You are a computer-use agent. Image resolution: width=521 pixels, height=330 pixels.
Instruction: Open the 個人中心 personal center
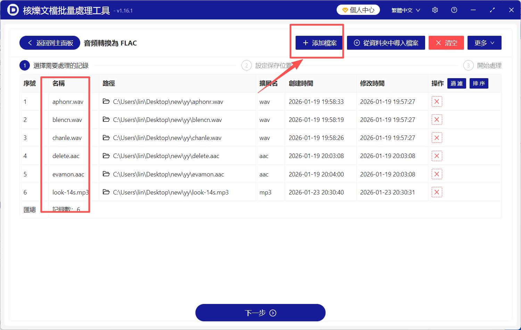[x=358, y=10]
